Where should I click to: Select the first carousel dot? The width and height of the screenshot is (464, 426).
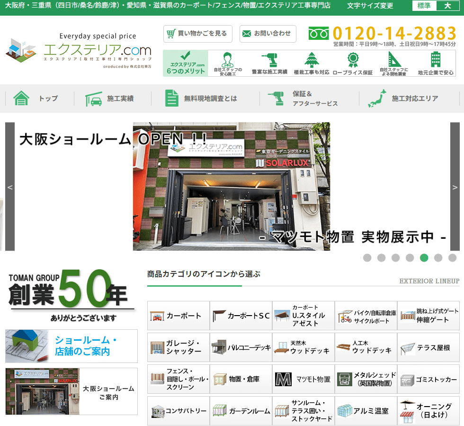click(x=367, y=258)
